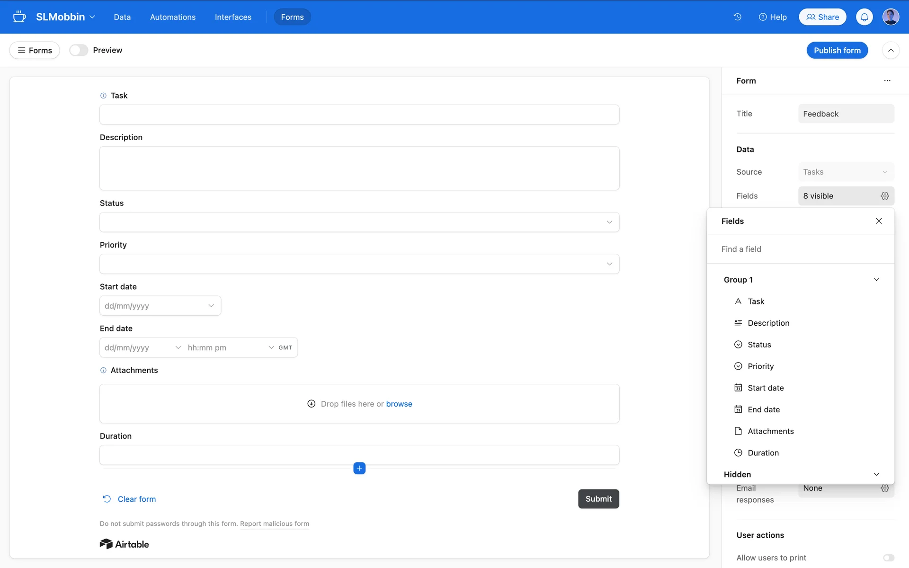
Task: Click the blue plus add-field button
Action: [x=359, y=468]
